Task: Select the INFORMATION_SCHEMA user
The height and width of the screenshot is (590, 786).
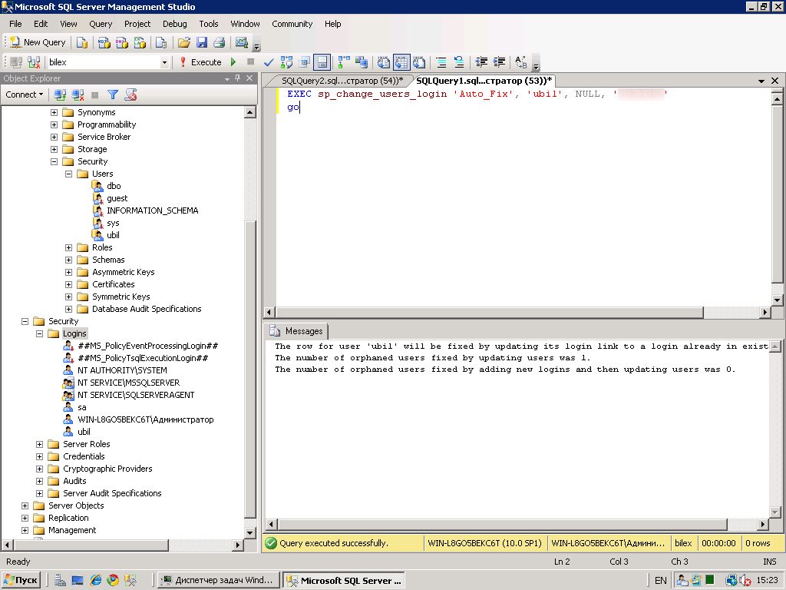Action: pyautogui.click(x=153, y=210)
